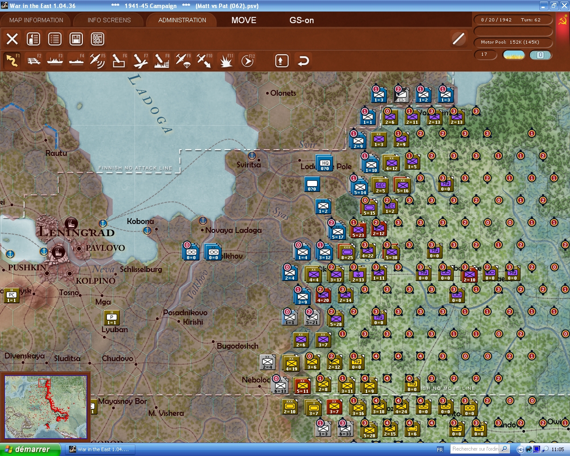Select the blue HQ counter near Lodeynoye Pole
Screen dimensions: 570x456
(325, 163)
